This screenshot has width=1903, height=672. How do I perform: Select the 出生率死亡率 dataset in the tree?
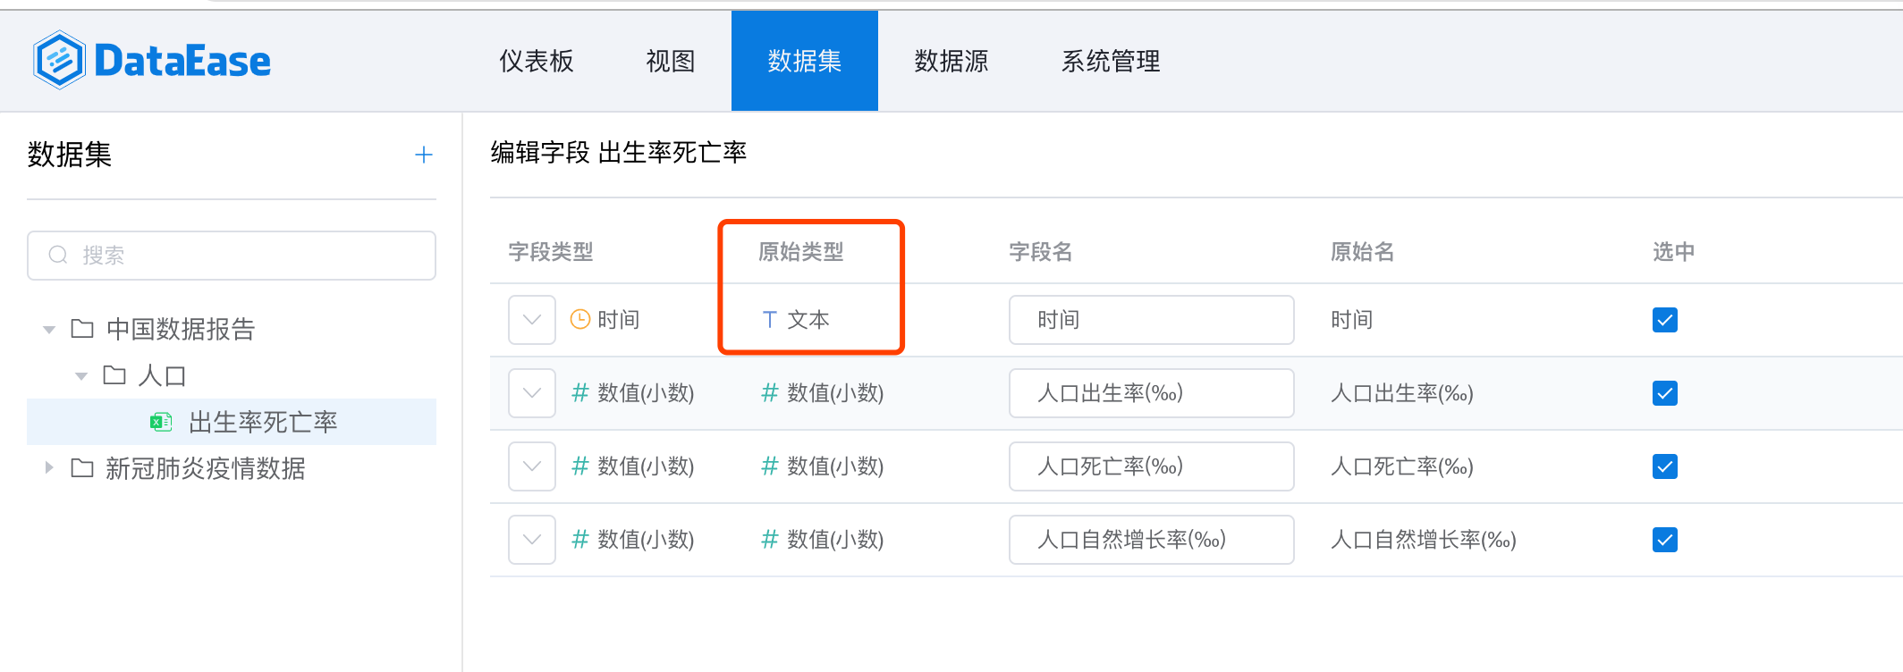pos(232,422)
